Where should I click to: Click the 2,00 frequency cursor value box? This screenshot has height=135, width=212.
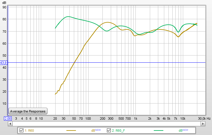point(8,118)
